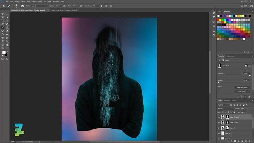Open the Image menu
Viewport: 254px width, 143px height.
point(17,2)
